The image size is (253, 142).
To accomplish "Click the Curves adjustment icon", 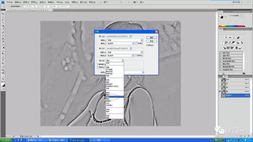I will click(234, 37).
